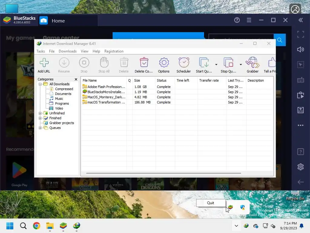Click Windows Security tray icon in overflow

(242, 207)
